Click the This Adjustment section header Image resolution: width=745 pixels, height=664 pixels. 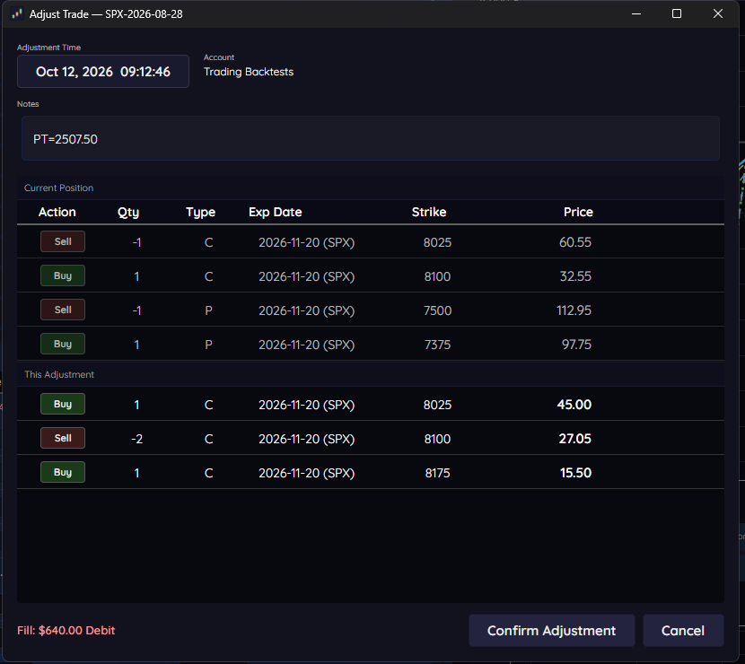click(59, 374)
